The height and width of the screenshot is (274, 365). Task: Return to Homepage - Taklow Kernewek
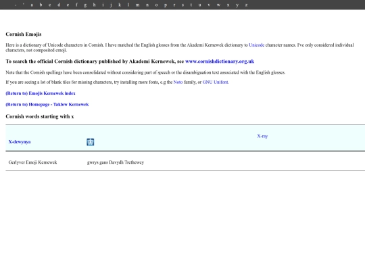pos(47,104)
